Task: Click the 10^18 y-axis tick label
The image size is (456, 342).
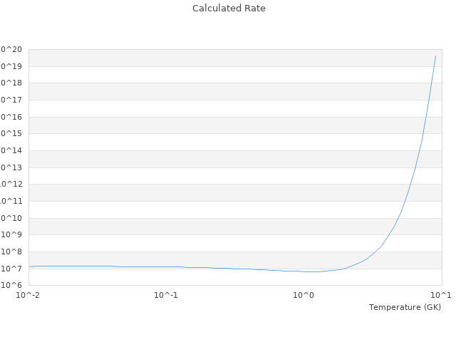Action: coord(11,83)
